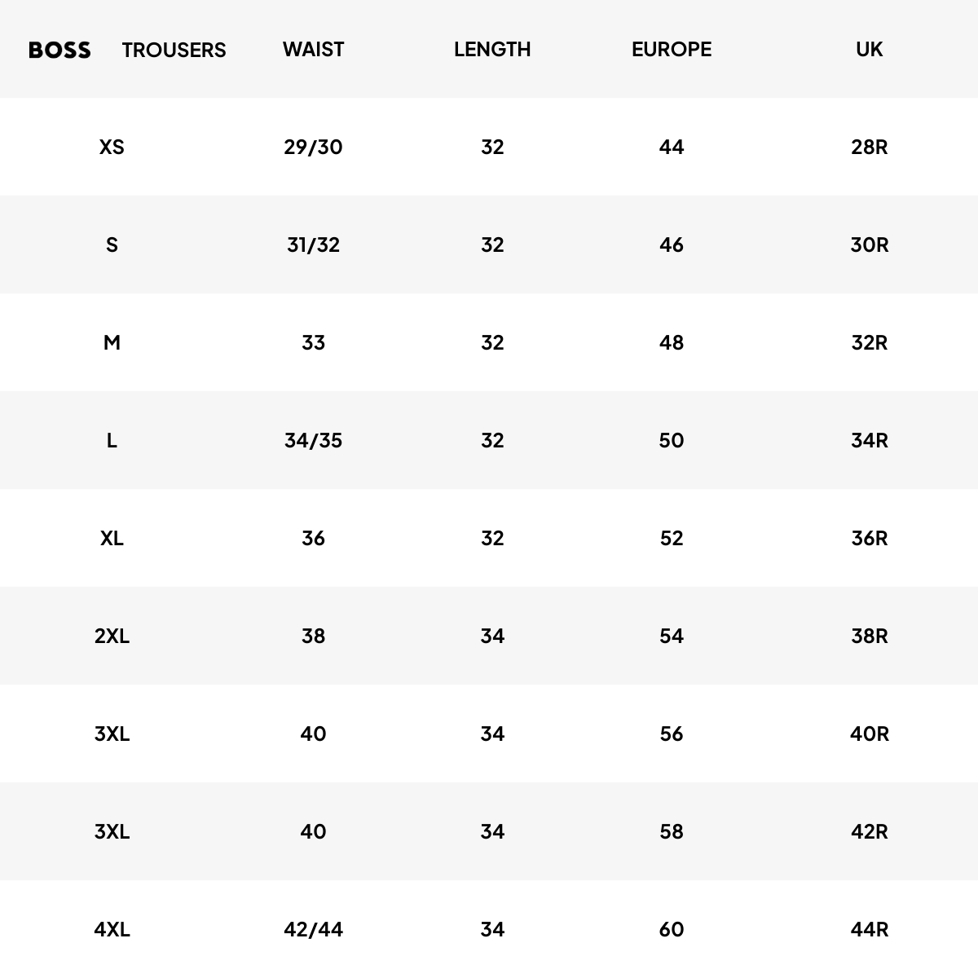The width and height of the screenshot is (978, 978).
Task: Click Europe size 48
Action: point(672,343)
